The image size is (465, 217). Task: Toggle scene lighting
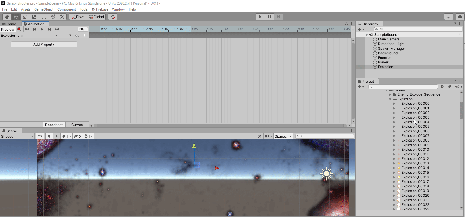(49, 136)
